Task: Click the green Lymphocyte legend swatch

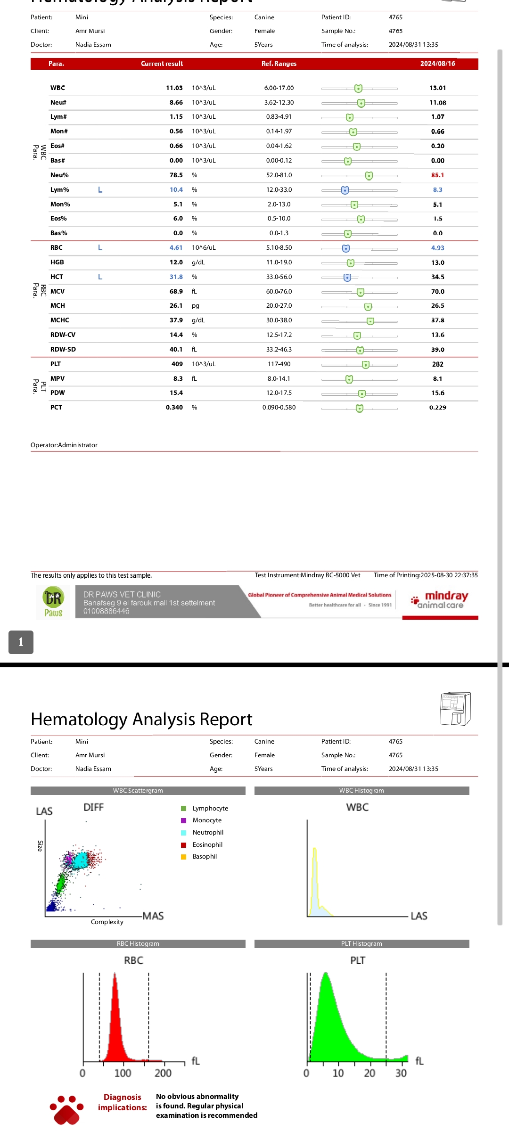Action: coord(184,808)
